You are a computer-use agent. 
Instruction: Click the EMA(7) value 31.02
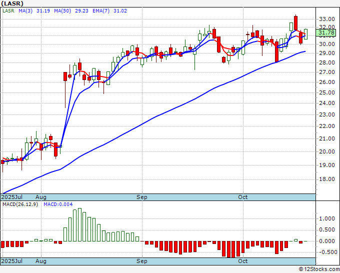[120, 11]
